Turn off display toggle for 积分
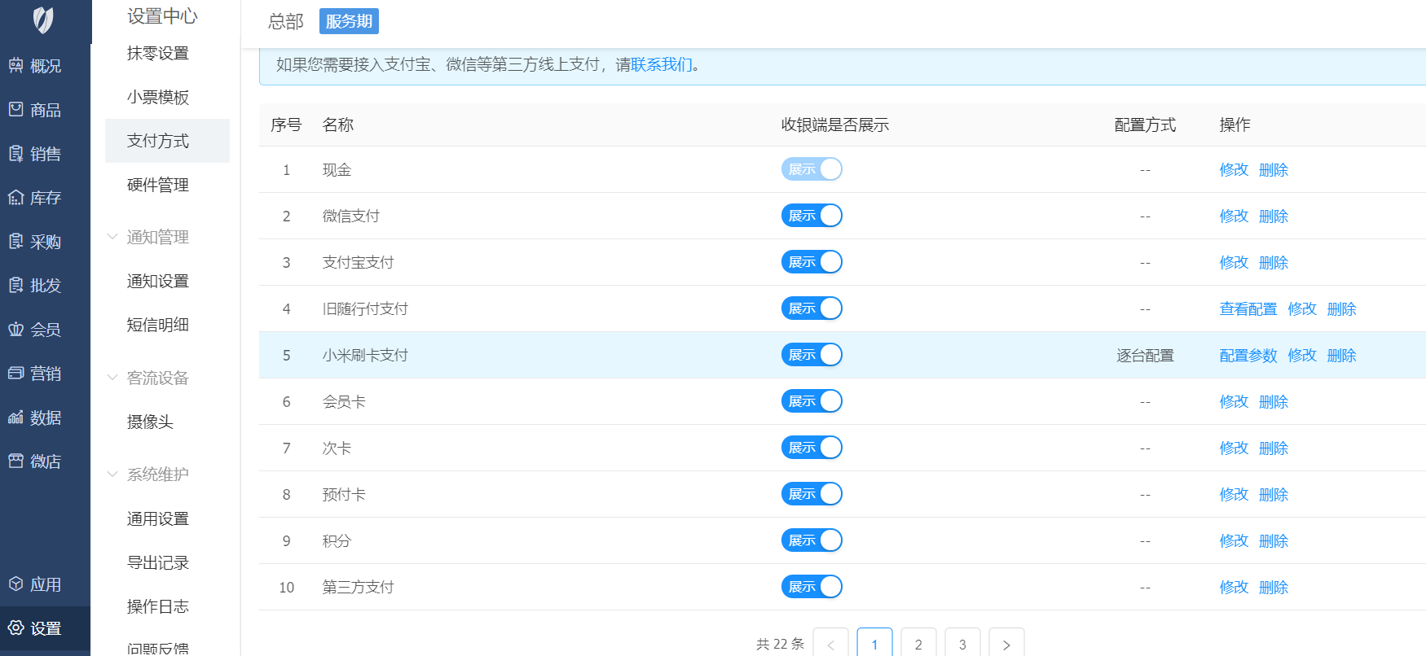 point(811,540)
